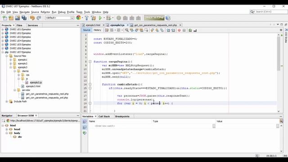288x162 pixels.
Task: Click the memory usage indicator bar
Action: tap(154, 18)
